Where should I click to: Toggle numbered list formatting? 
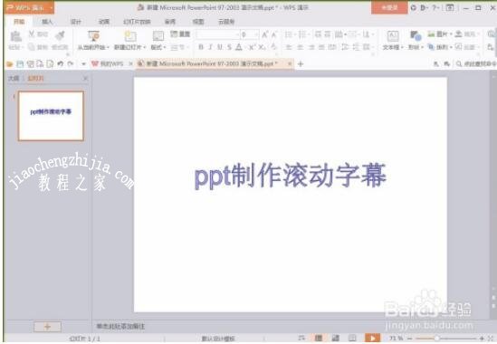(302, 34)
